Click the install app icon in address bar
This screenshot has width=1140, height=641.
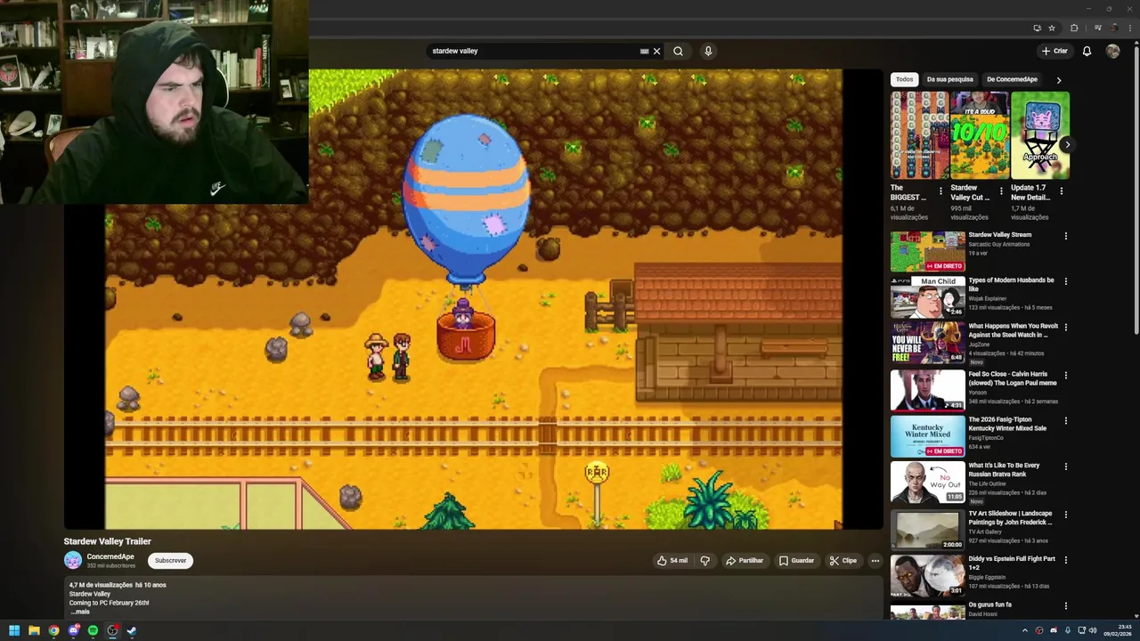[1038, 28]
